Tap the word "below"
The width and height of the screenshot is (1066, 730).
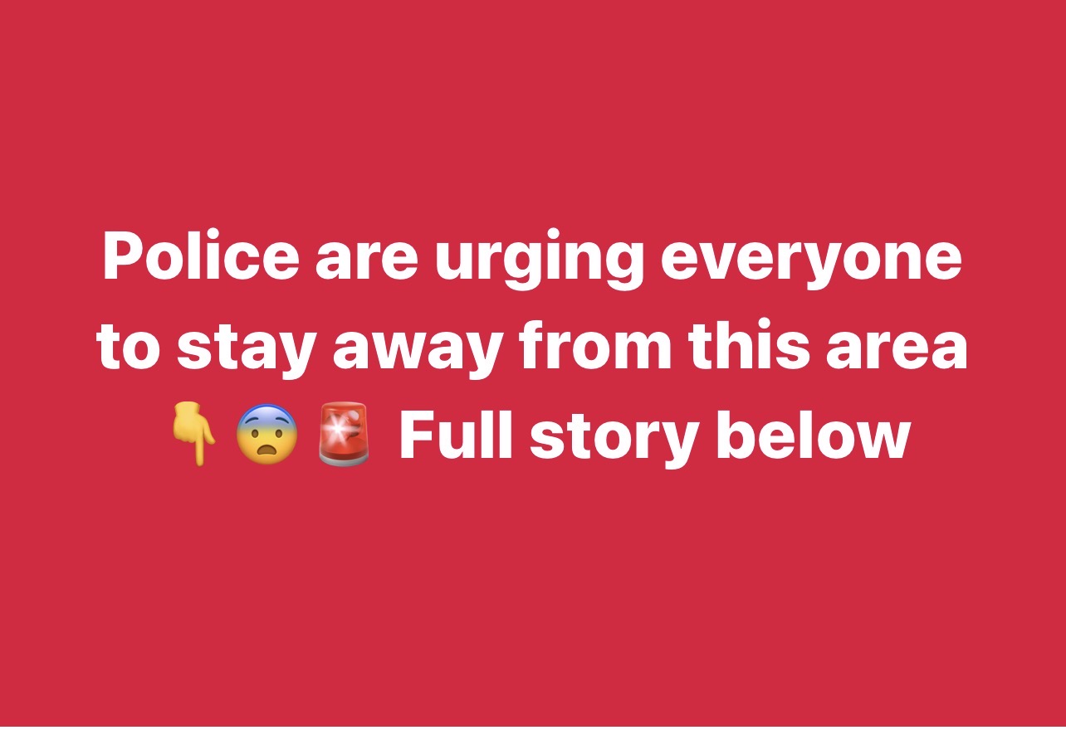point(812,434)
